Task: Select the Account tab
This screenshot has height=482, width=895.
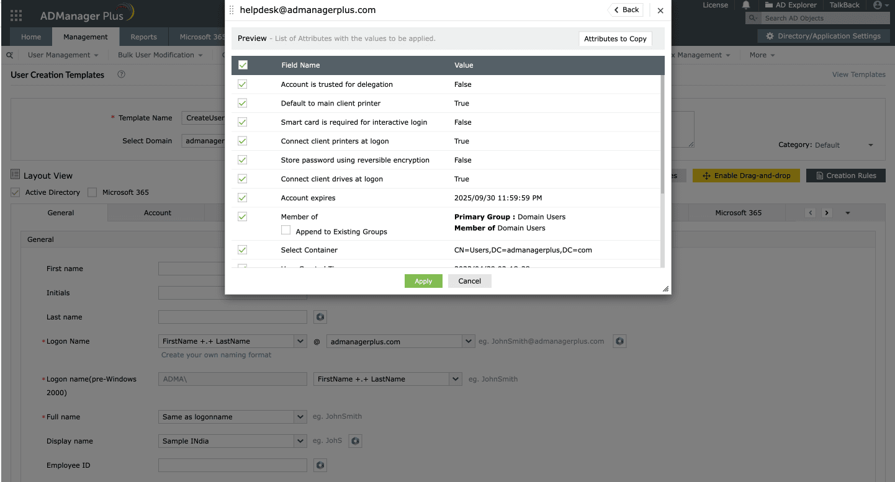Action: point(158,213)
